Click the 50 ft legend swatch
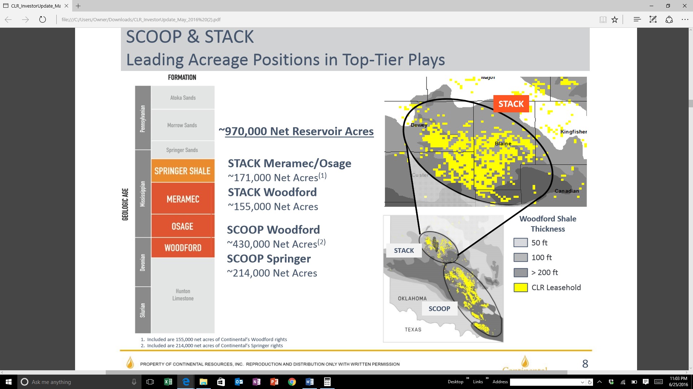693x389 pixels. (x=520, y=243)
